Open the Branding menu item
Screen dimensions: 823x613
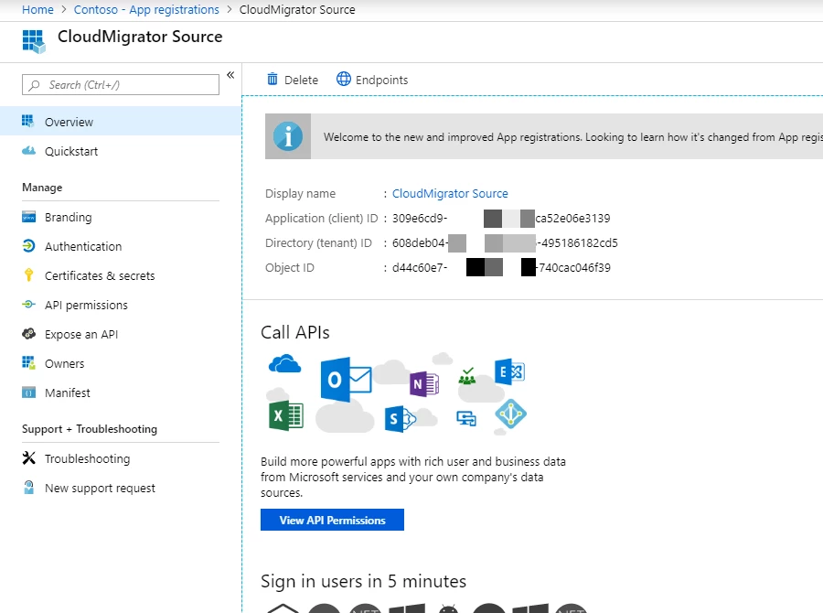coord(121,217)
